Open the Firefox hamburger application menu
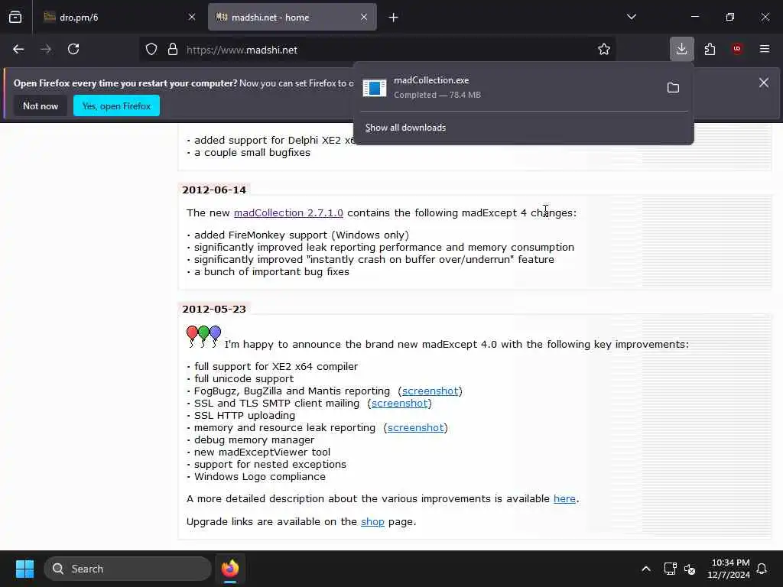Viewport: 783px width, 587px height. click(x=765, y=49)
